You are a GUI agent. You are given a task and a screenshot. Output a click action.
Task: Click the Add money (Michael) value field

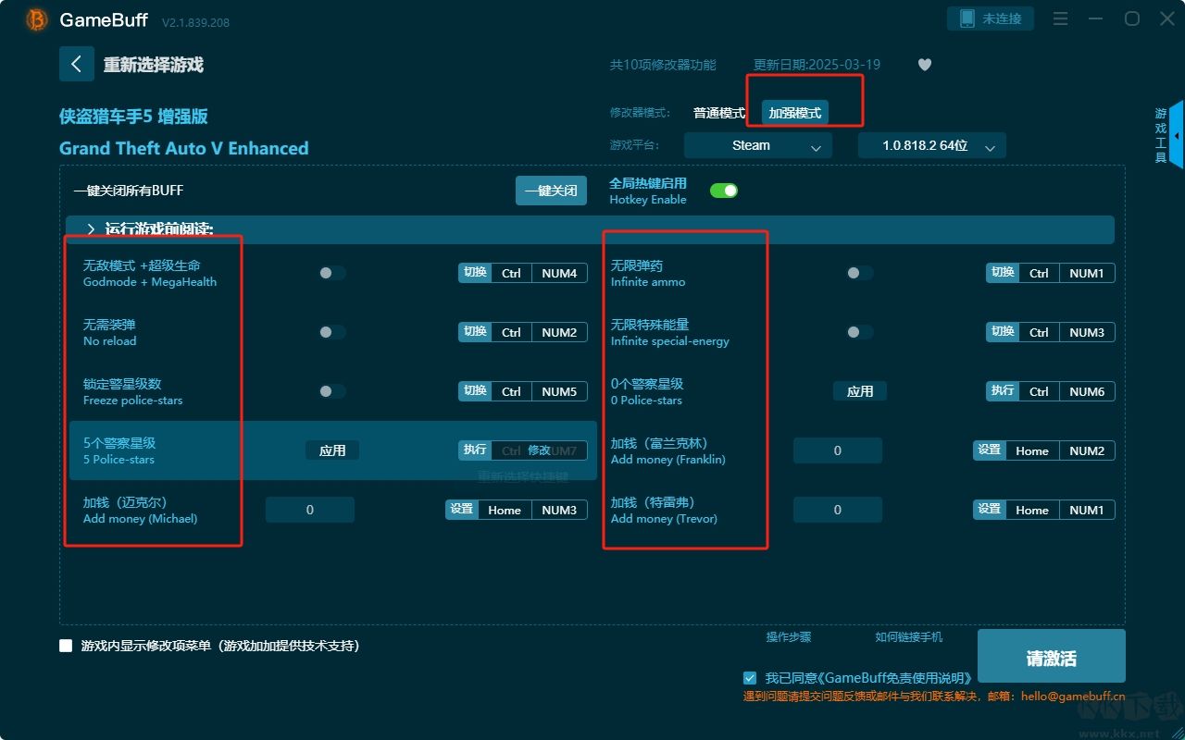click(309, 510)
